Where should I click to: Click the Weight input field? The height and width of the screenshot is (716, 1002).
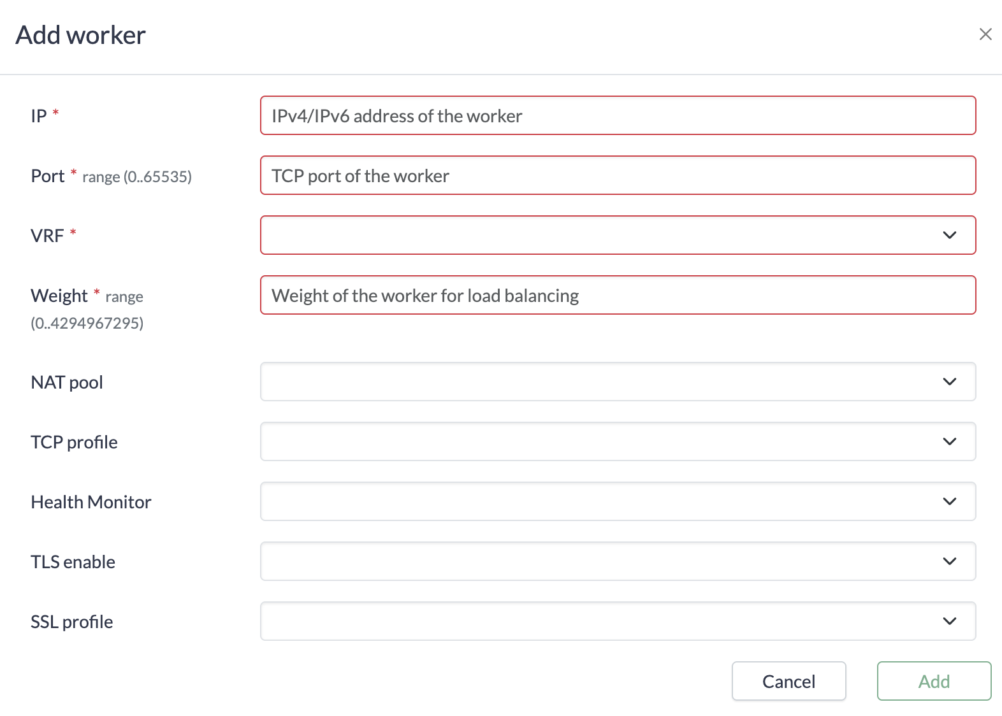[x=617, y=296]
